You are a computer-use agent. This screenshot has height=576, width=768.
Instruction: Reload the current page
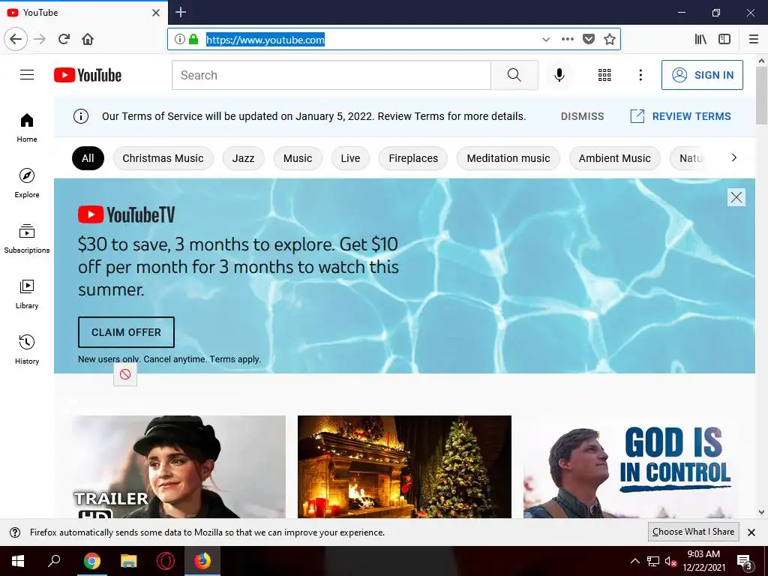(x=64, y=39)
